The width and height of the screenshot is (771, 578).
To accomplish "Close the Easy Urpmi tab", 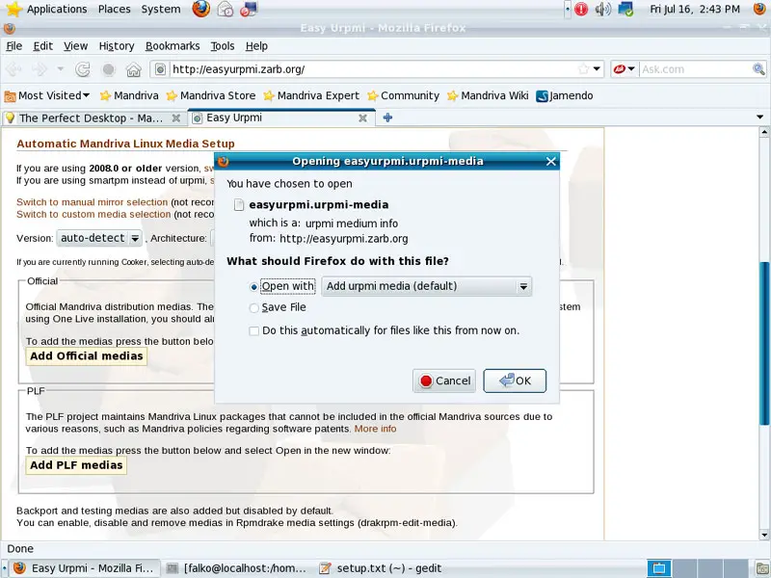I will pos(363,118).
